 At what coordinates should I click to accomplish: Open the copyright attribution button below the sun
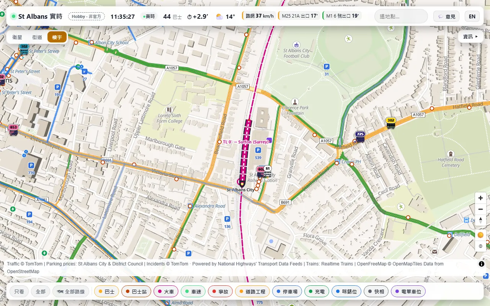coord(480,246)
